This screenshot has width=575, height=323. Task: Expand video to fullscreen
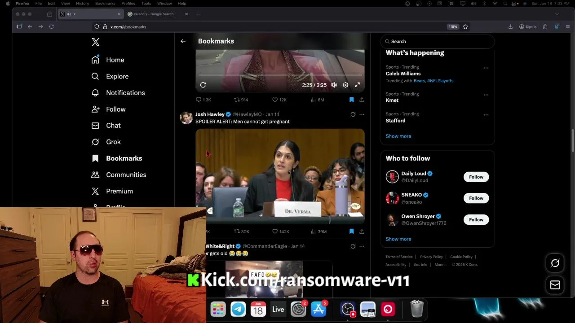click(x=357, y=85)
